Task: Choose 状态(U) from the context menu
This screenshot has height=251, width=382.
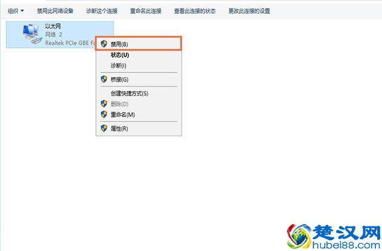Action: click(x=138, y=55)
